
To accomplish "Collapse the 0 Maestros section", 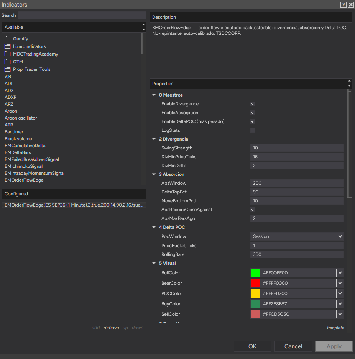I will (x=154, y=95).
